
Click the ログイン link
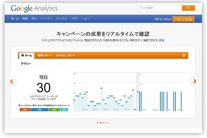pyautogui.click(x=159, y=19)
